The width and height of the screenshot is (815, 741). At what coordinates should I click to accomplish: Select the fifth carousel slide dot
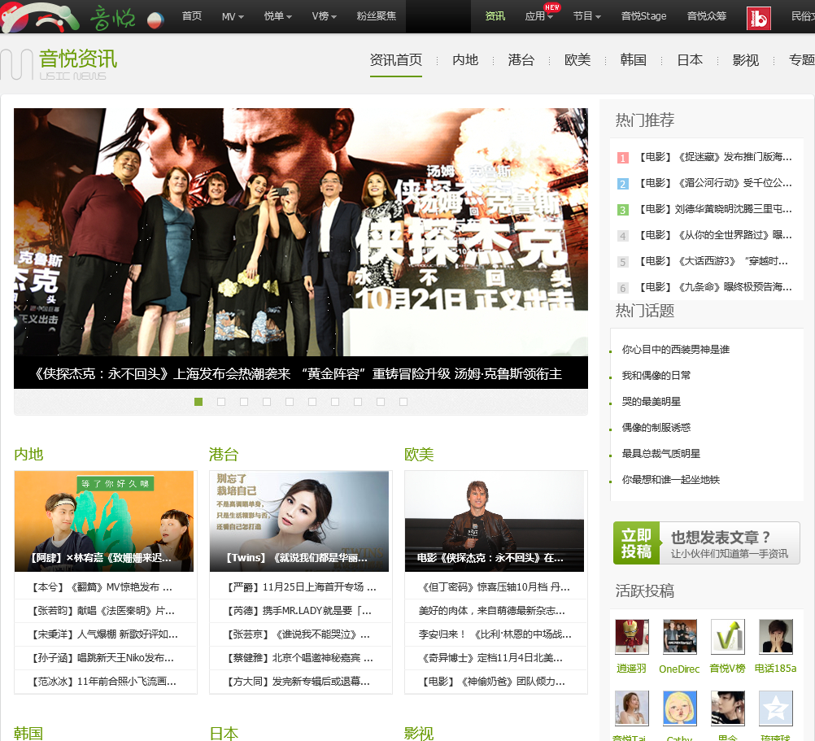point(290,402)
